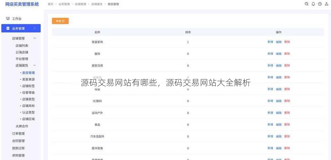Open 平台管理 in the sidebar
This screenshot has height=160, width=331.
click(22, 59)
